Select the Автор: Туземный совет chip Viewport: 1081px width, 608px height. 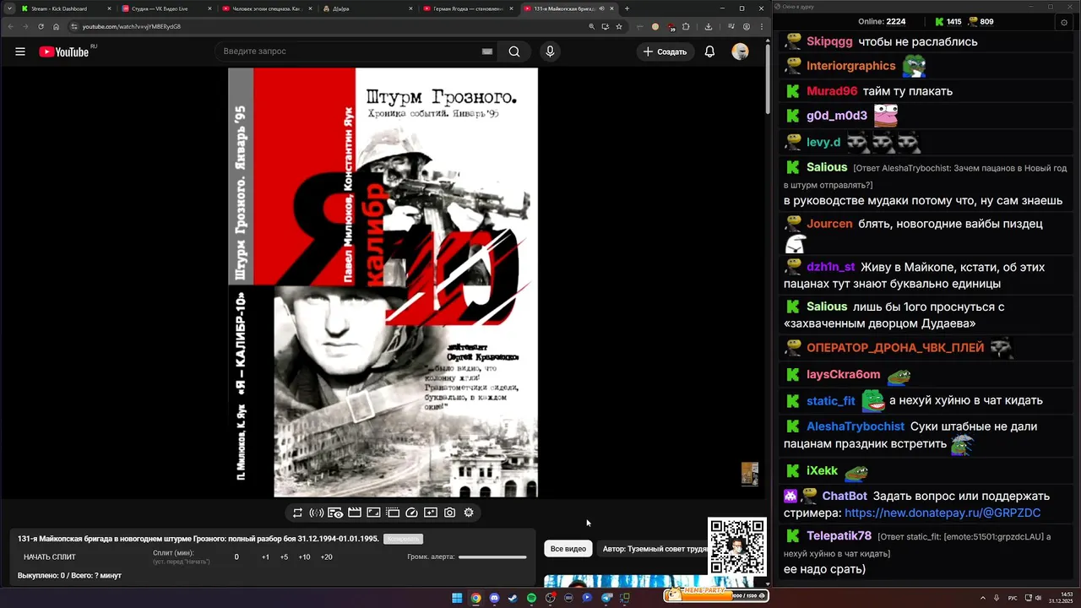tap(654, 549)
